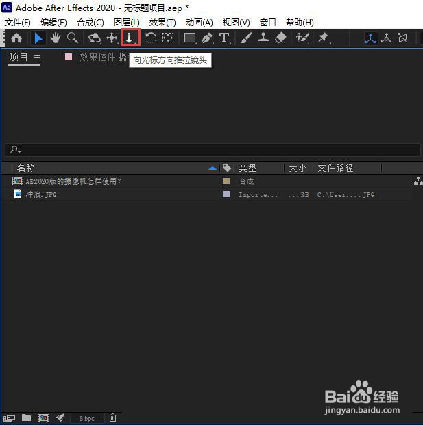Open the 图层(L) menu
Image resolution: width=423 pixels, height=425 pixels.
[127, 23]
